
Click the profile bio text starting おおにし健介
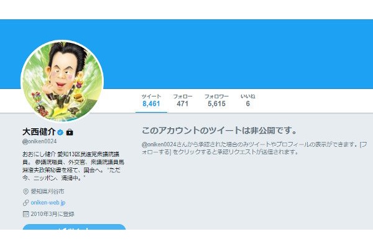pyautogui.click(x=73, y=166)
